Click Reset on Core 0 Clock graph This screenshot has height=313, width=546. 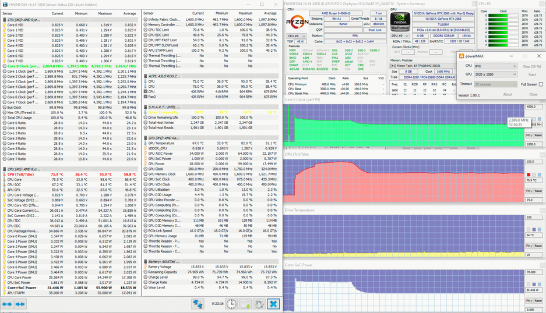pyautogui.click(x=538, y=136)
